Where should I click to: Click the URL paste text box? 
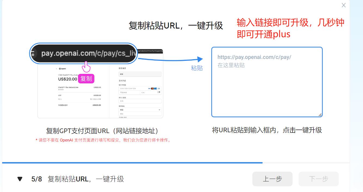point(267,82)
